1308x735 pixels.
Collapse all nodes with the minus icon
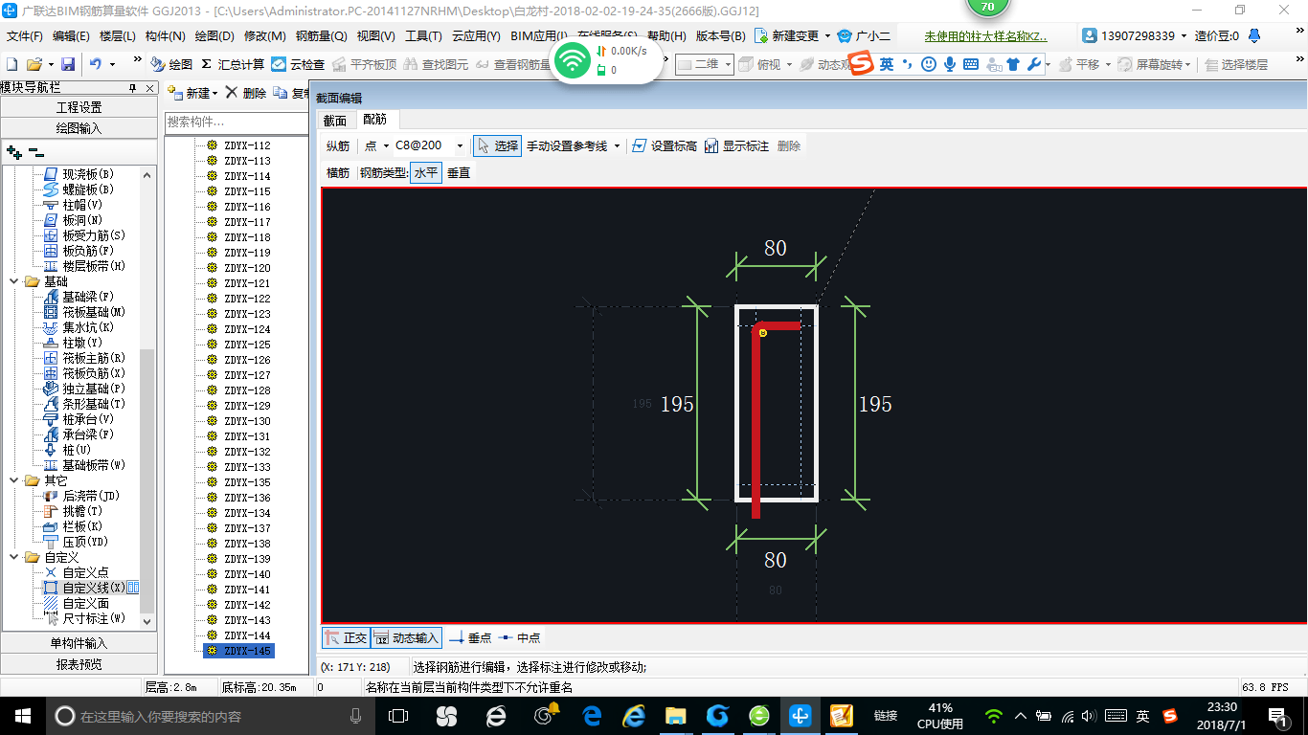coord(36,152)
